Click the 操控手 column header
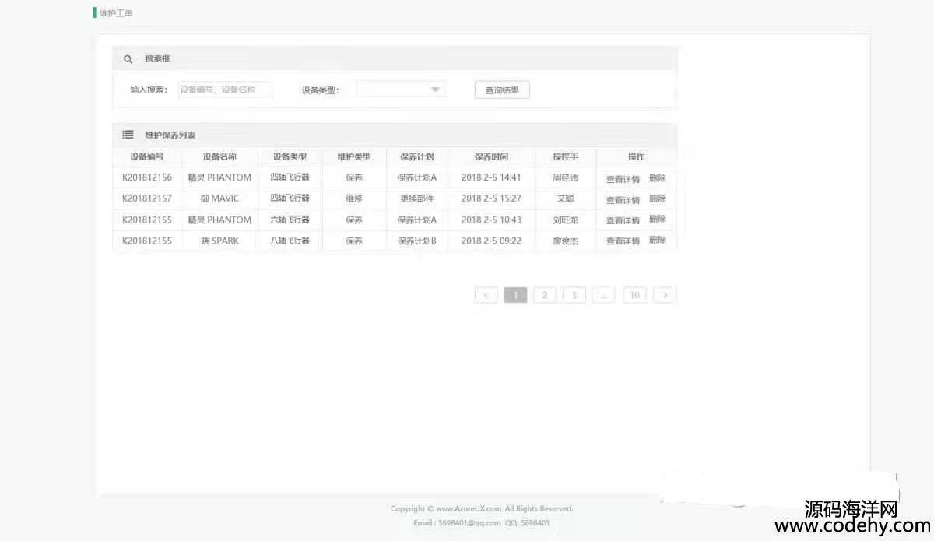934x541 pixels. click(565, 156)
